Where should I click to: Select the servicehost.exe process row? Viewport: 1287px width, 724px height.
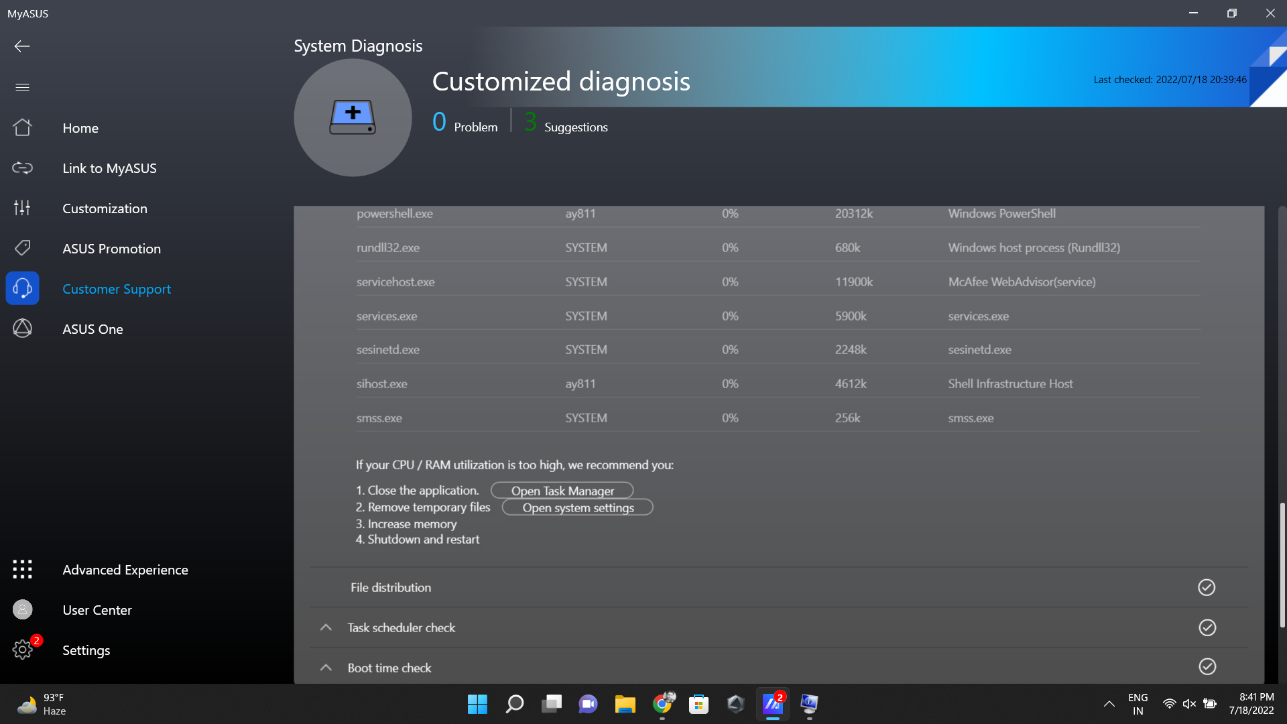tap(778, 282)
